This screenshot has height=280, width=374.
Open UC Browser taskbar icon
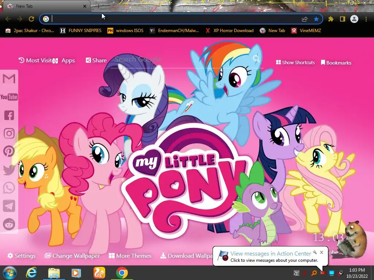(99, 273)
